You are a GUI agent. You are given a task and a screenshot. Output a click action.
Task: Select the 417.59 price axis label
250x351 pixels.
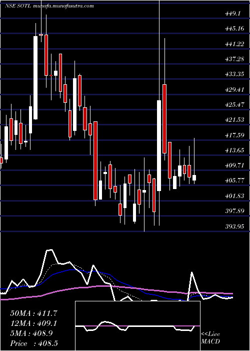click(x=234, y=135)
